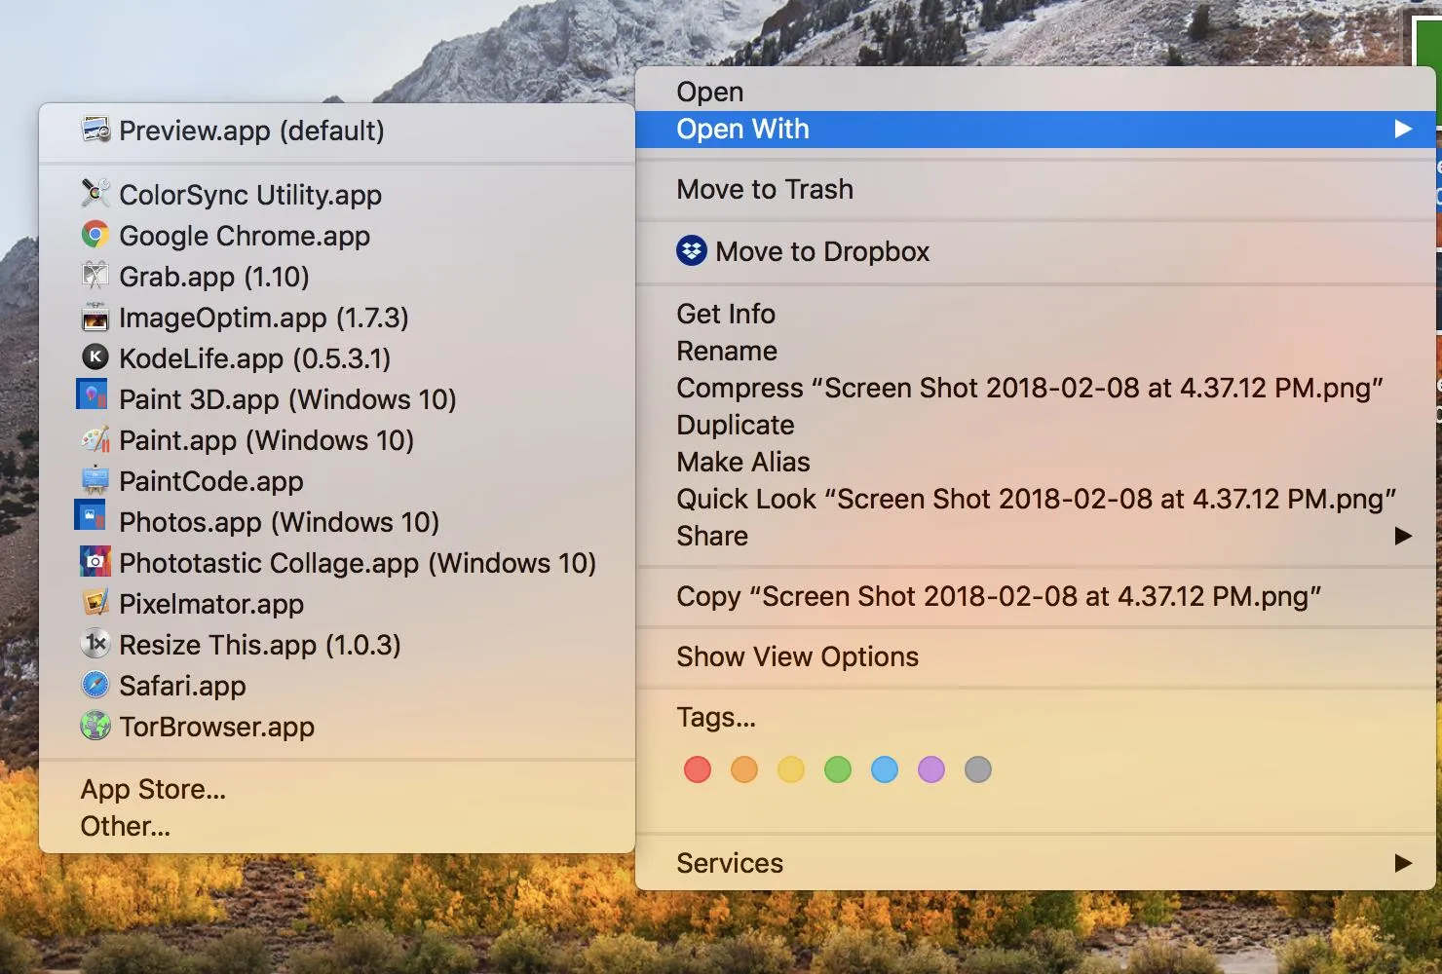Viewport: 1442px width, 974px height.
Task: Expand the Open With submenu arrow
Action: 1403,129
